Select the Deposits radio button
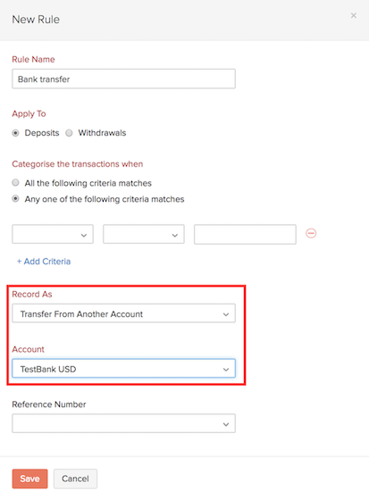This screenshot has width=369, height=500. (x=15, y=133)
